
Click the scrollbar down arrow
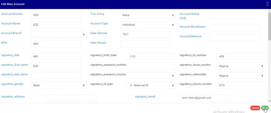pyautogui.click(x=269, y=101)
